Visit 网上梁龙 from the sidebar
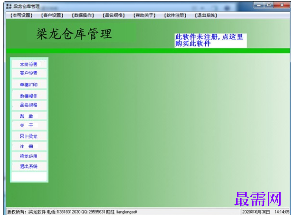Image resolution: width=291 pixels, height=215 pixels. tap(29, 136)
